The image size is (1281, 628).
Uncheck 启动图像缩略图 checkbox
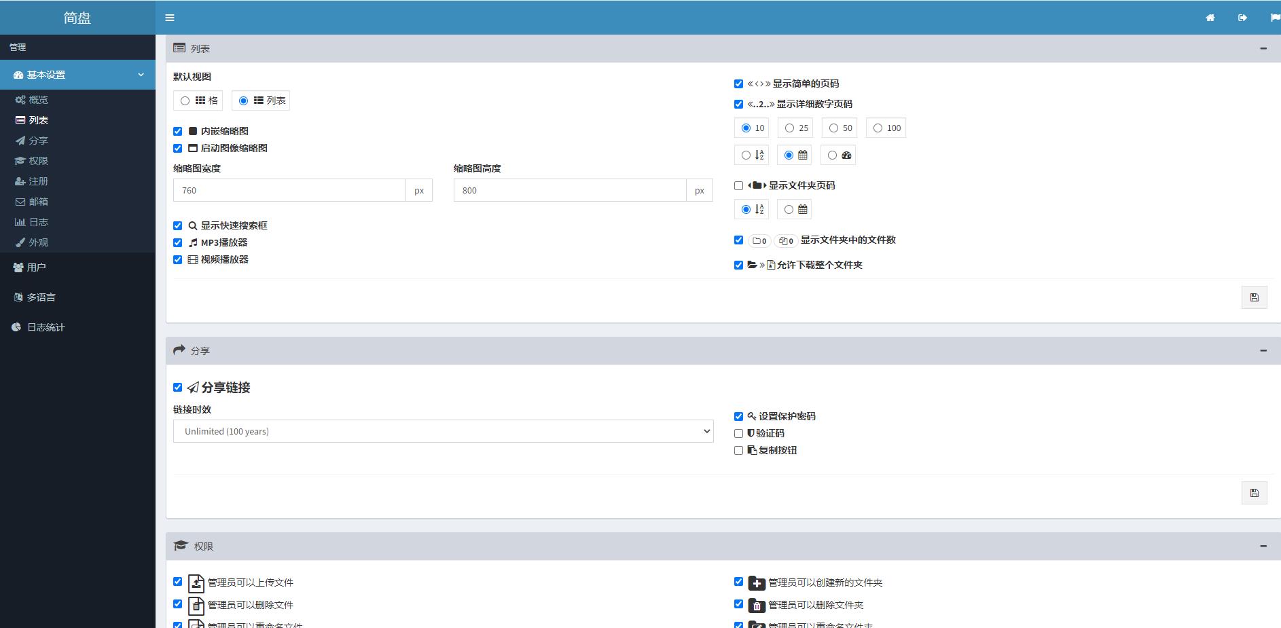[x=178, y=148]
